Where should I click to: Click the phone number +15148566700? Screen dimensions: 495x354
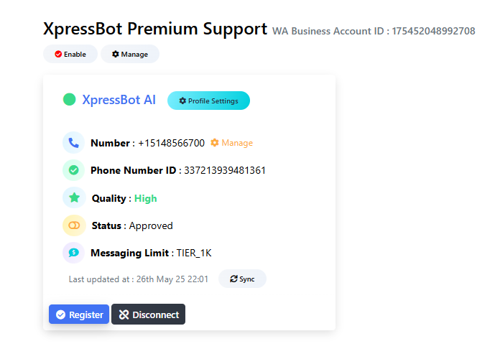click(171, 143)
